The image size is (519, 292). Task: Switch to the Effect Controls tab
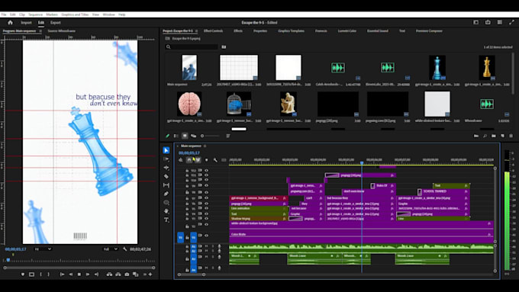click(213, 30)
